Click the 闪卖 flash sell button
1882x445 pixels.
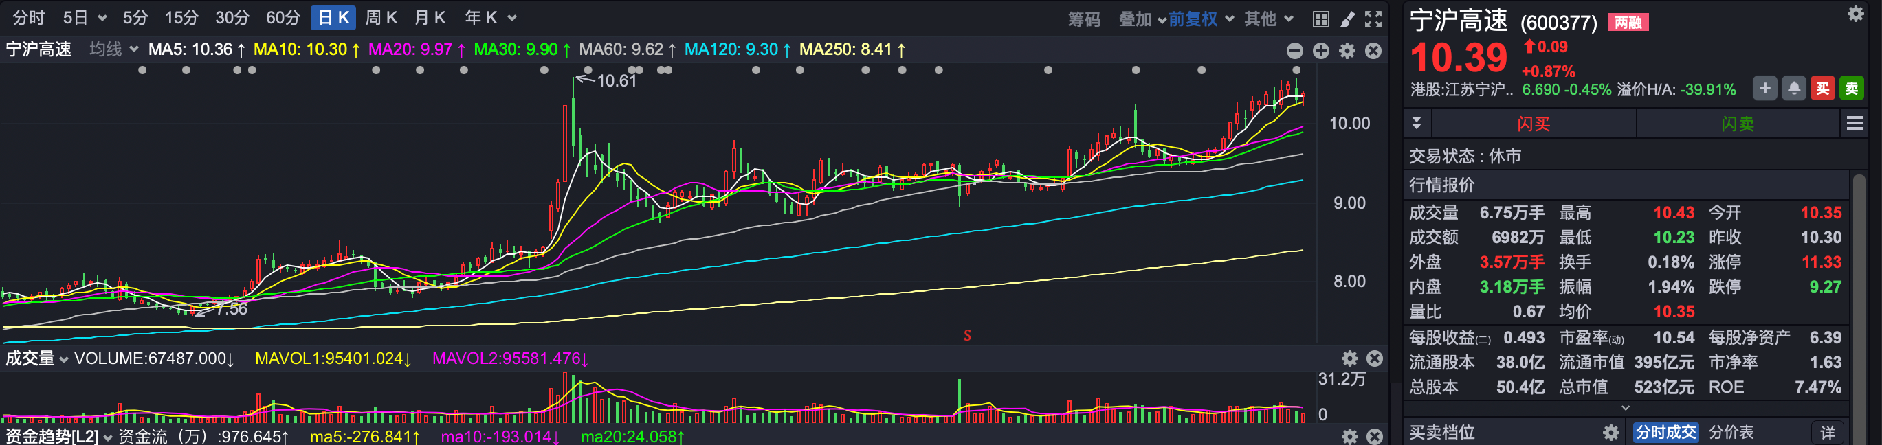tap(1738, 124)
